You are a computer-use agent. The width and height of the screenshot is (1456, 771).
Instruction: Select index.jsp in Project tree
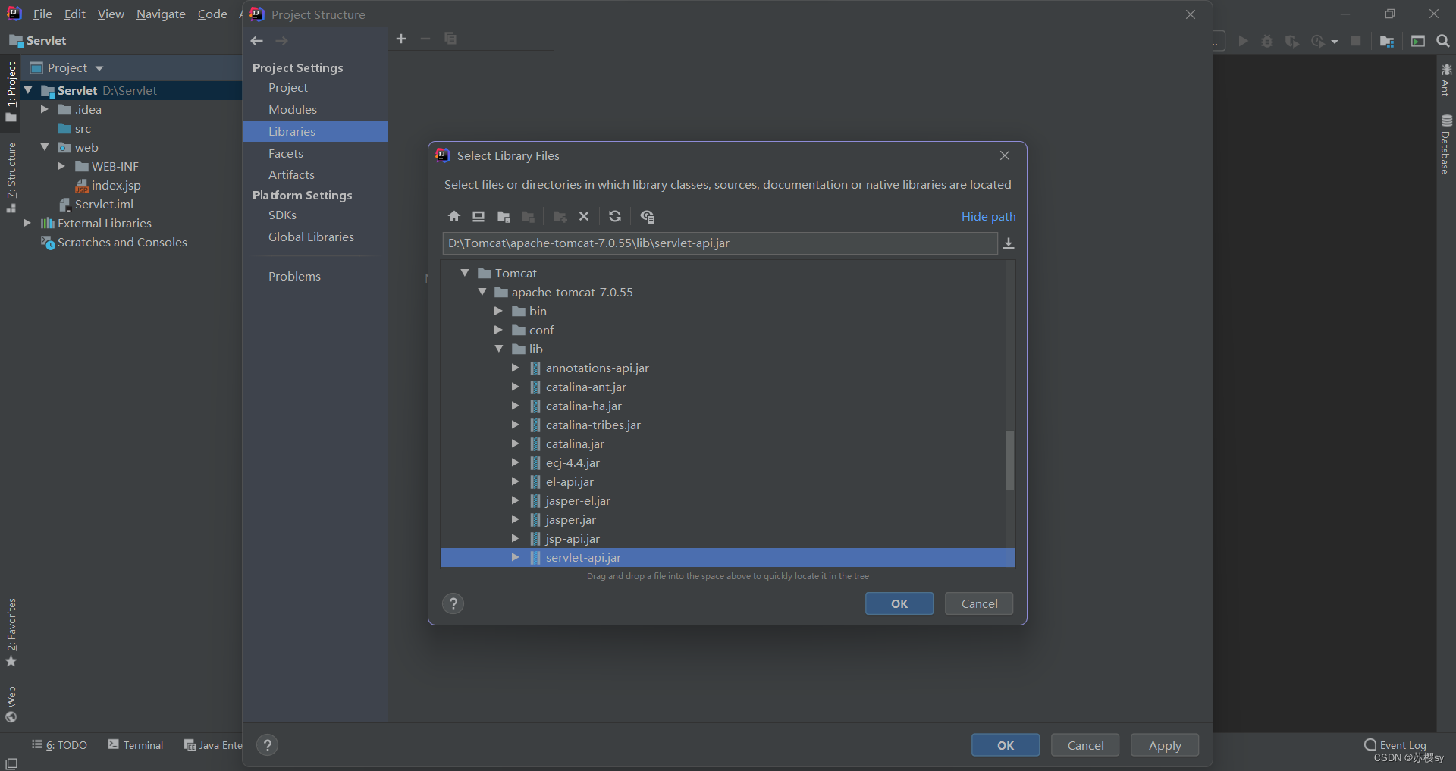point(116,185)
